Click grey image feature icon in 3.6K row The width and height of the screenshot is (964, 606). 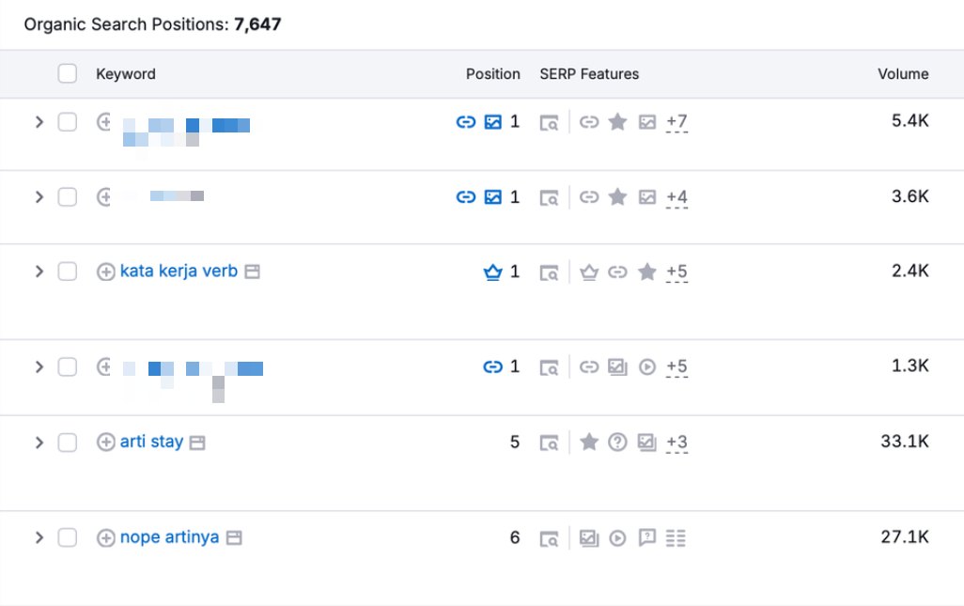pyautogui.click(x=647, y=197)
